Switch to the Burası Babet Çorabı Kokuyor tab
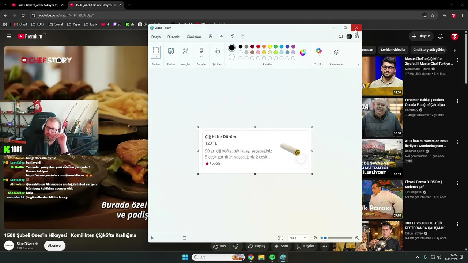Viewport: 468px width, 263px height. click(37, 5)
